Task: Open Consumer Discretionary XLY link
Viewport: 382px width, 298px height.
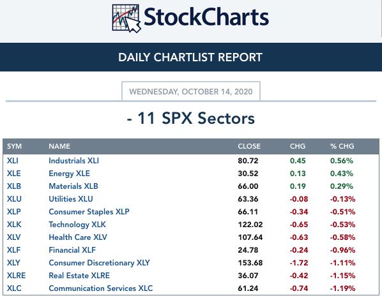Action: (x=99, y=263)
